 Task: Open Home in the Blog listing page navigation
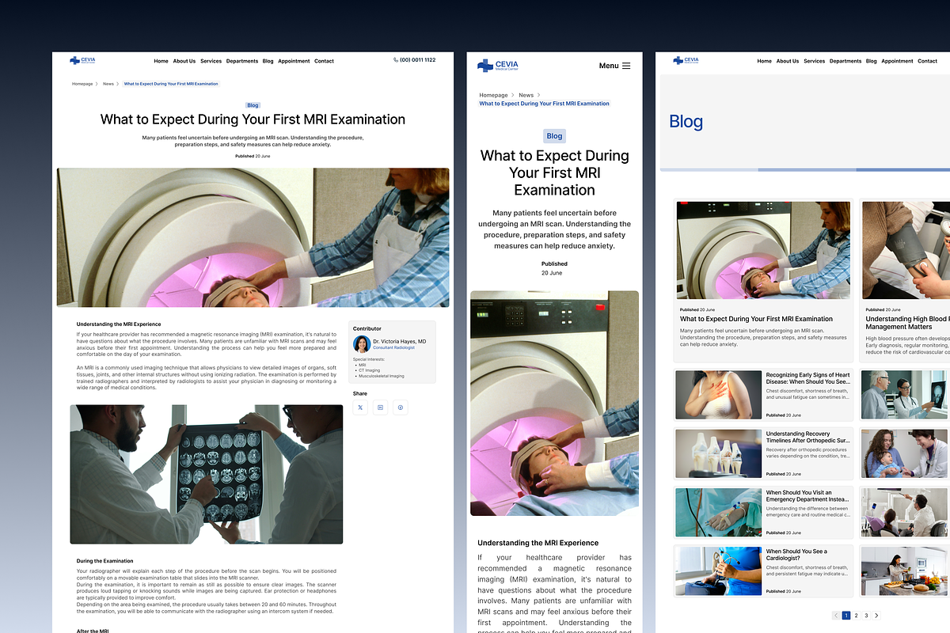pos(764,61)
